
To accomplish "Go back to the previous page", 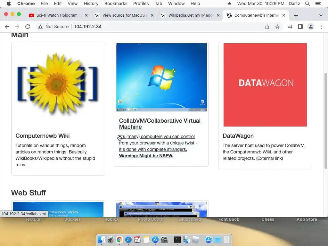I will point(7,27).
